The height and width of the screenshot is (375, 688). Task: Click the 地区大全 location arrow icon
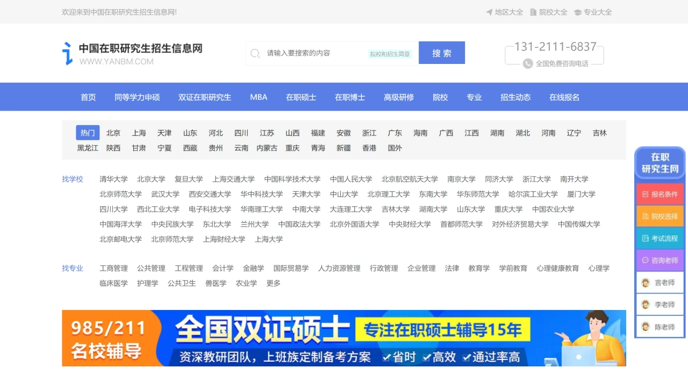click(x=489, y=12)
